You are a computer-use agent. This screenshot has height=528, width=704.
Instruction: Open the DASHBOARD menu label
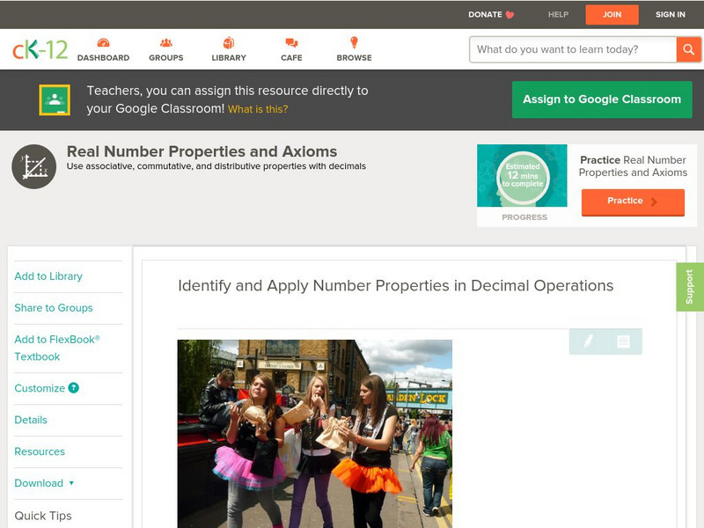tap(103, 58)
